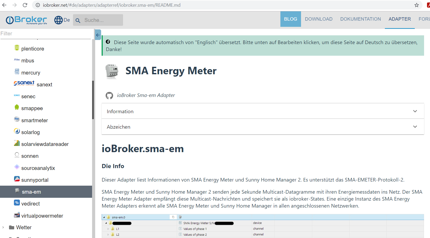Viewport: 430px width, 238px height.
Task: Open the BLOG tab
Action: [290, 19]
